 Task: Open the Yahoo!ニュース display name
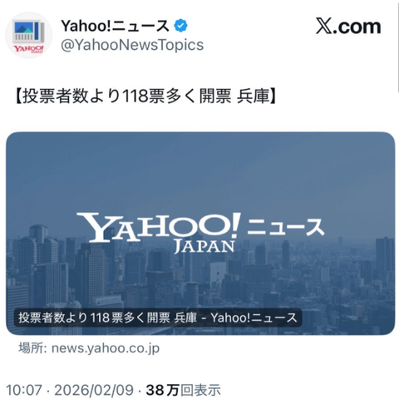pos(115,26)
